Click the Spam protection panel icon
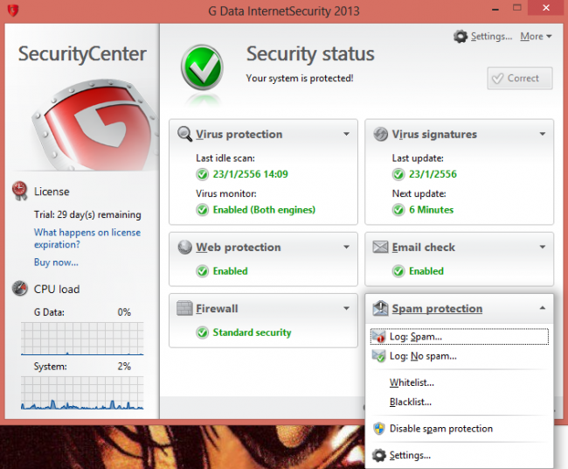The image size is (568, 469). click(x=380, y=308)
